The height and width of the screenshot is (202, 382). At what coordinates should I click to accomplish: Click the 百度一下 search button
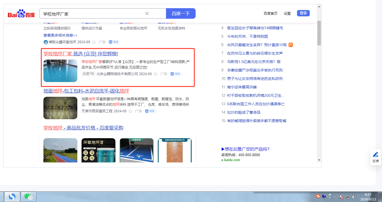[x=181, y=13]
